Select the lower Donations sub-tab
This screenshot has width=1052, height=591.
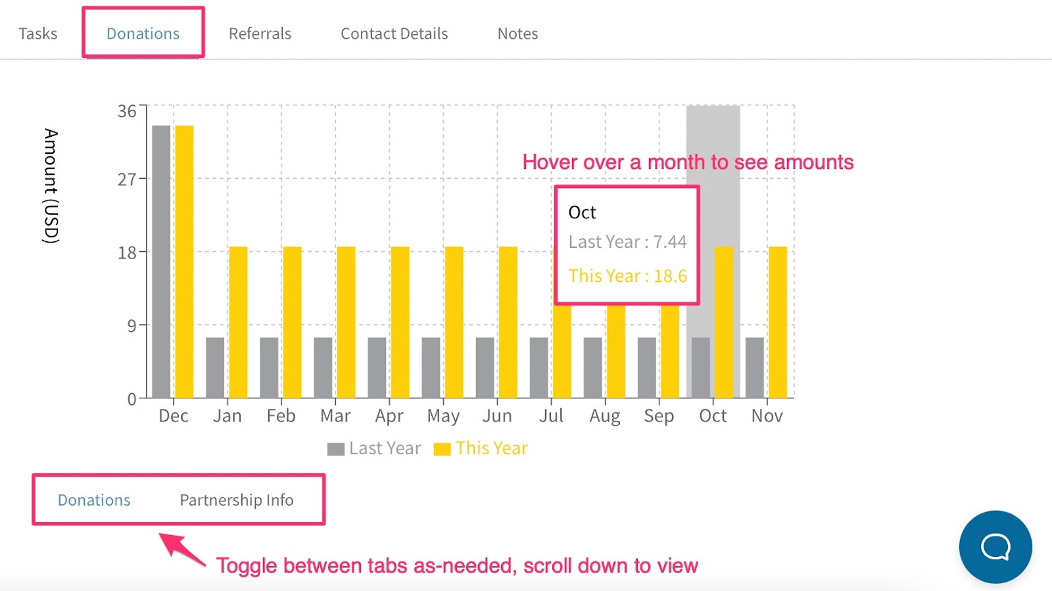pos(94,500)
